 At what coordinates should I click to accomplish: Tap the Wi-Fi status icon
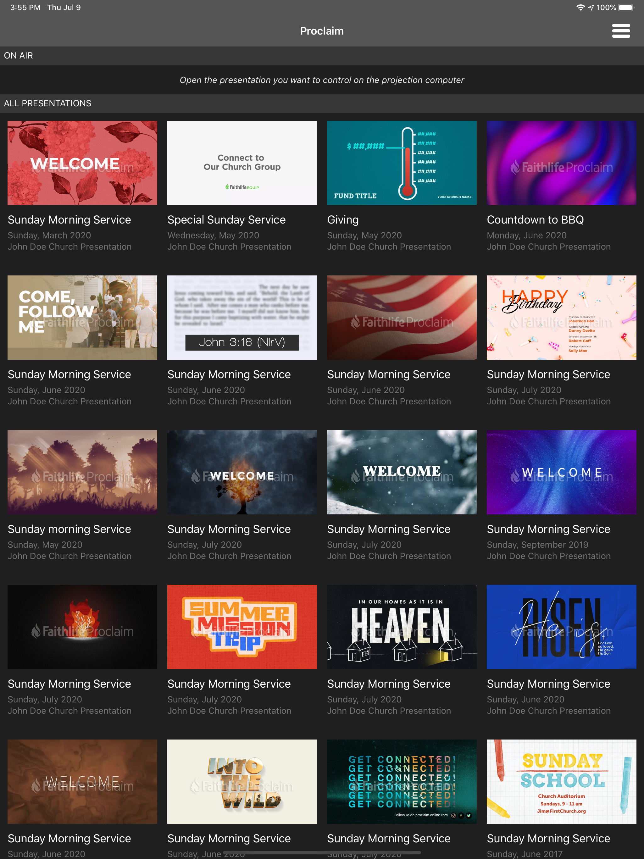pos(580,7)
